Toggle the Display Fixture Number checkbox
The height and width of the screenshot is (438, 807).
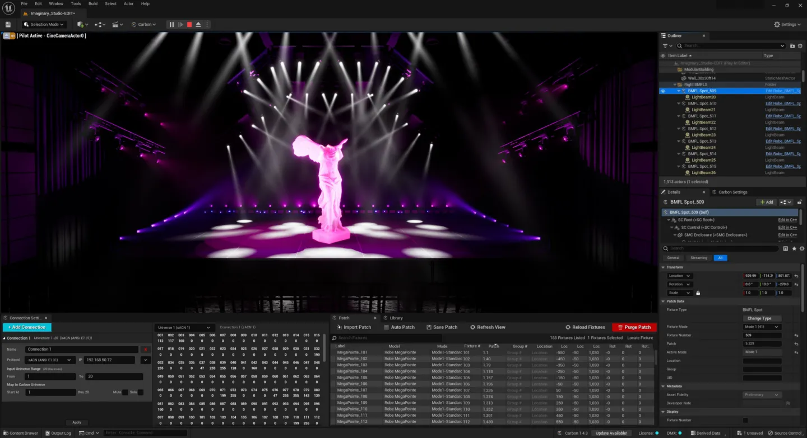(x=745, y=420)
